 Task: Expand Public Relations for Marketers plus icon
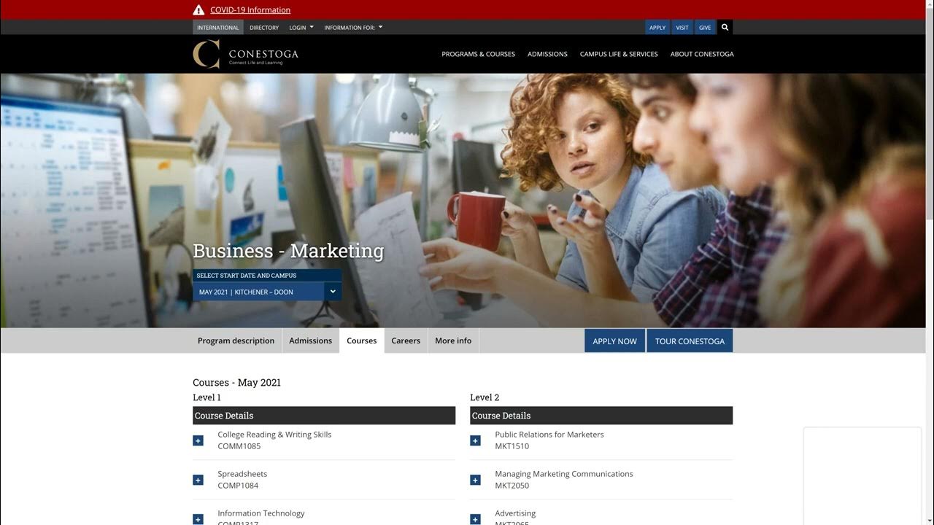click(475, 440)
